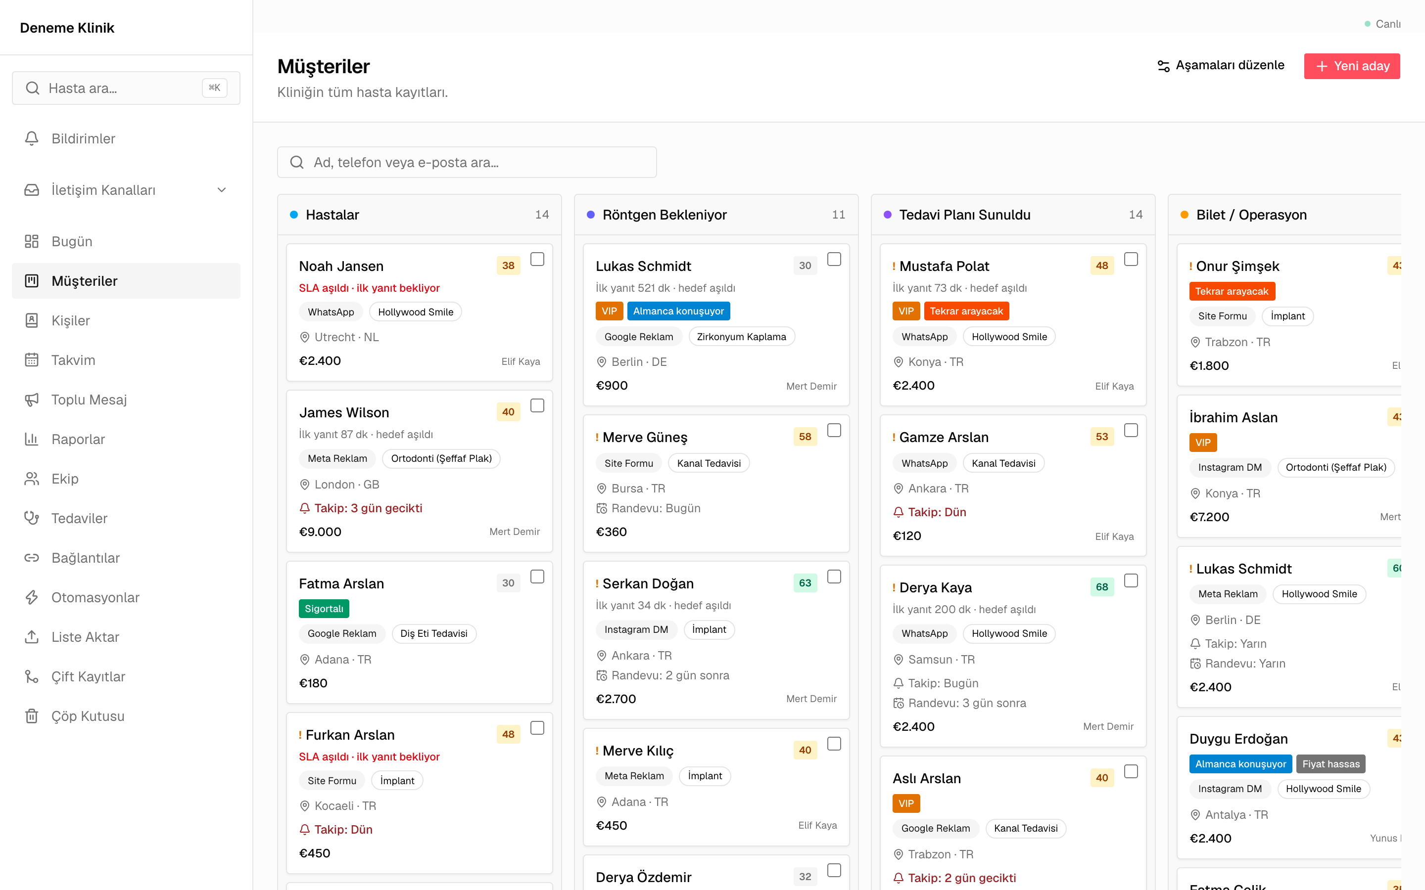Focus the Ad, telefon veya e-posta search box
This screenshot has height=890, width=1425.
467,163
